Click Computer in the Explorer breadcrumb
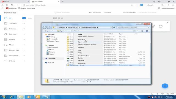 61,28
